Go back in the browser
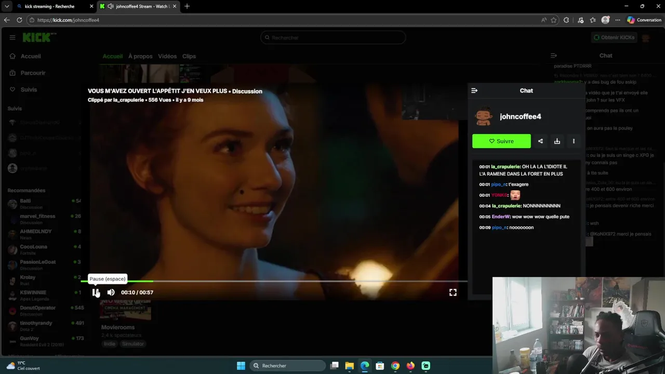Image resolution: width=665 pixels, height=374 pixels. pos(7,20)
